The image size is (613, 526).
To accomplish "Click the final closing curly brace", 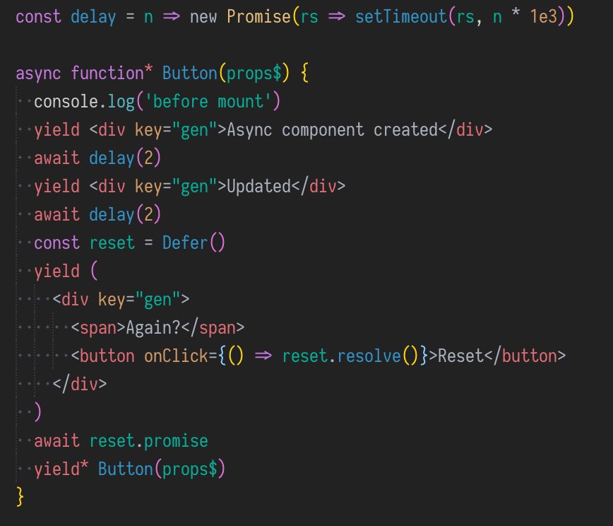I will tap(20, 497).
